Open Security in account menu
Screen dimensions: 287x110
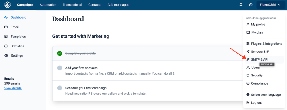tap(257, 75)
